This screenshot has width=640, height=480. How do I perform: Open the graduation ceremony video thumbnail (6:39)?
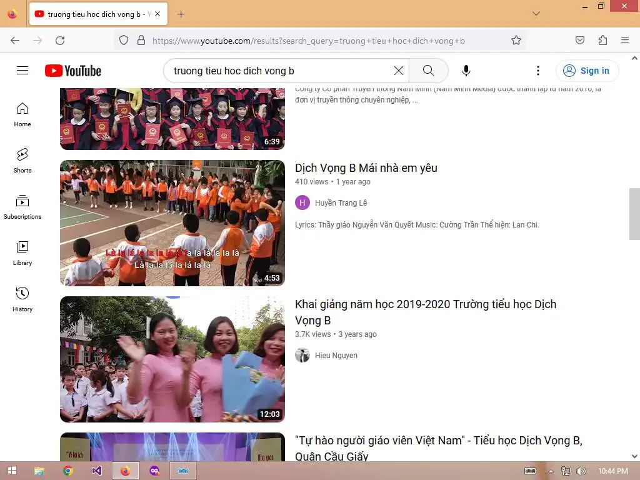pos(172,118)
